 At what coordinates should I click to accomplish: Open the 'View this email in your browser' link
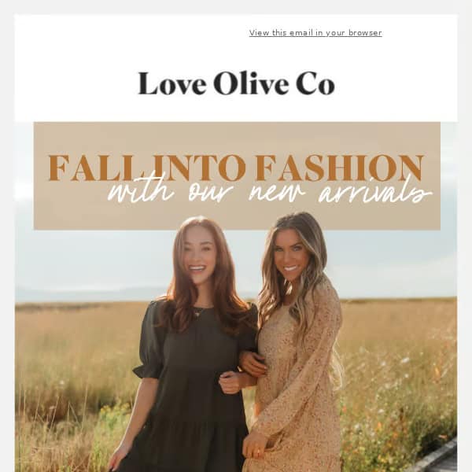[315, 33]
